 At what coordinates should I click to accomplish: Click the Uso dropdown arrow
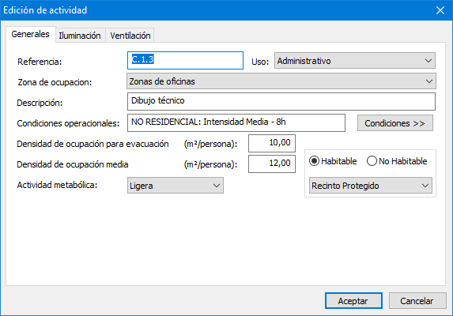428,61
